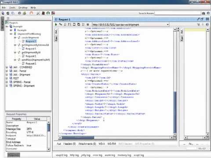Click the red monitor icon in main toolbar
The height and width of the screenshot is (158, 211).
(x=53, y=13)
